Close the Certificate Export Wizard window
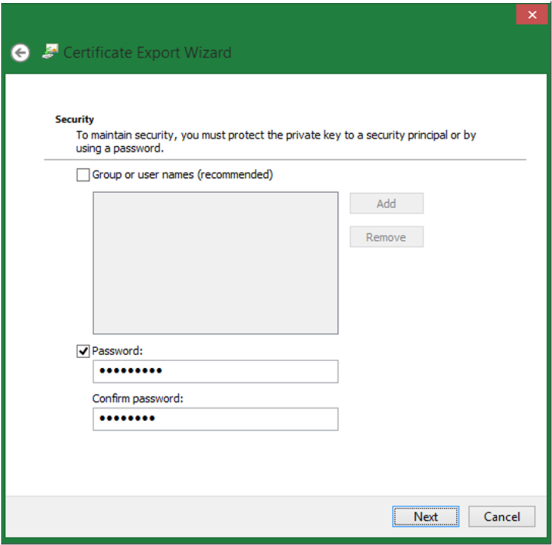Image resolution: width=552 pixels, height=545 pixels. click(532, 15)
